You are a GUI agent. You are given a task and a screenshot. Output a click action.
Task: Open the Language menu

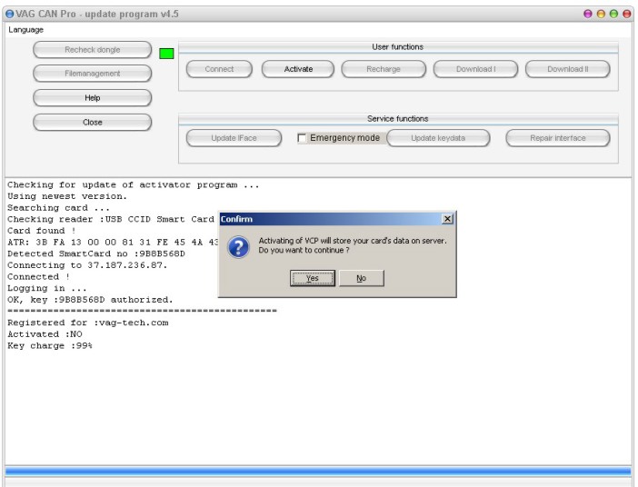coord(25,30)
